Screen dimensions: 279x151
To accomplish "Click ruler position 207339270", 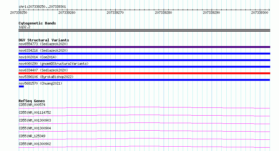I will (x=115, y=13).
